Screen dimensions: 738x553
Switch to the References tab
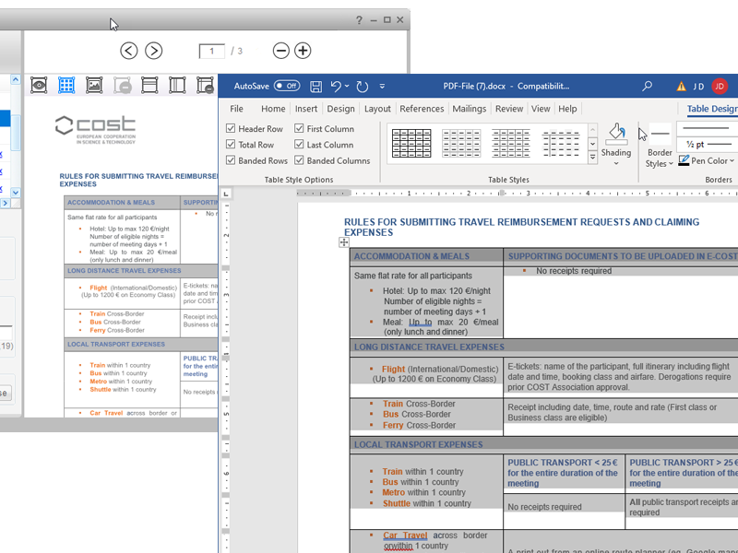point(422,109)
